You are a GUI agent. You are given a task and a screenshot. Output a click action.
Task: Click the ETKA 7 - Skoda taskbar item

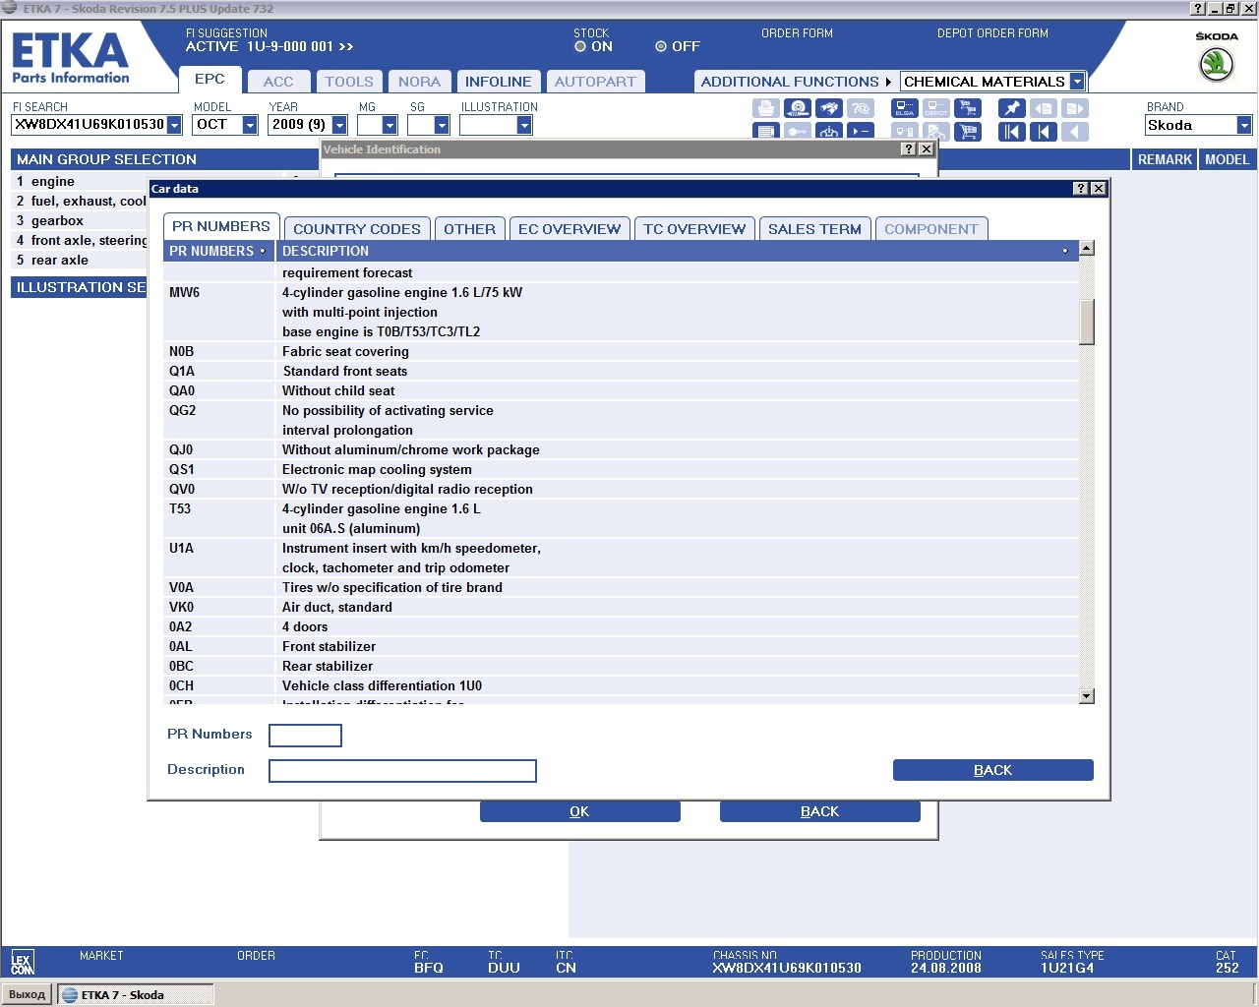[135, 994]
